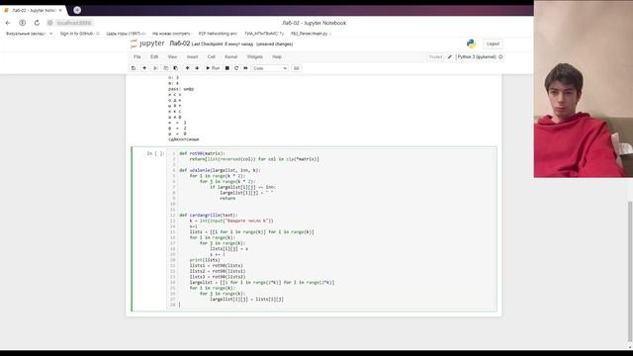Viewport: 633px width, 356px height.
Task: Click the localhost address bar
Action: pyautogui.click(x=74, y=23)
